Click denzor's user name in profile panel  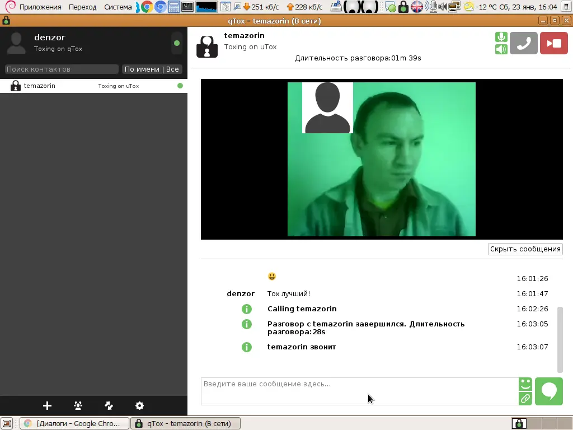tap(50, 38)
